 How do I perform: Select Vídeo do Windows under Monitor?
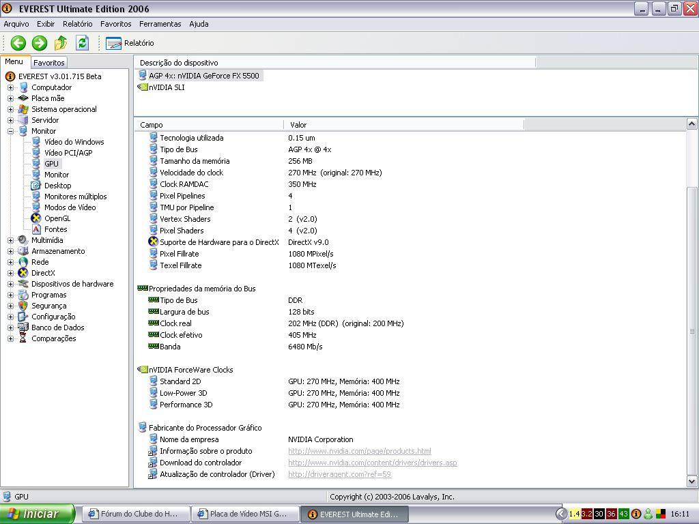tap(74, 142)
